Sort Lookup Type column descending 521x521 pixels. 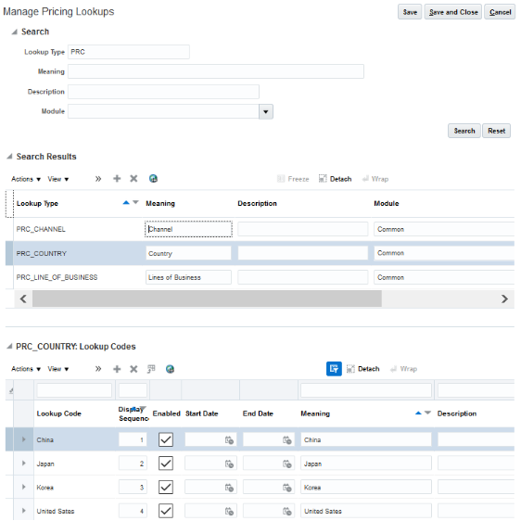tap(135, 202)
